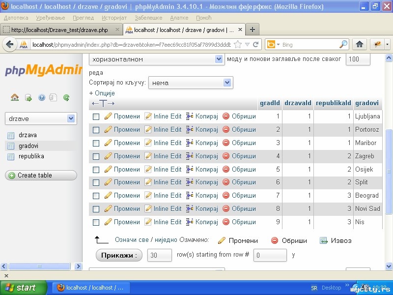Image resolution: width=393 pixels, height=295 pixels.
Task: Open dropdown arrow next to bug add-on
Action: coord(388,45)
